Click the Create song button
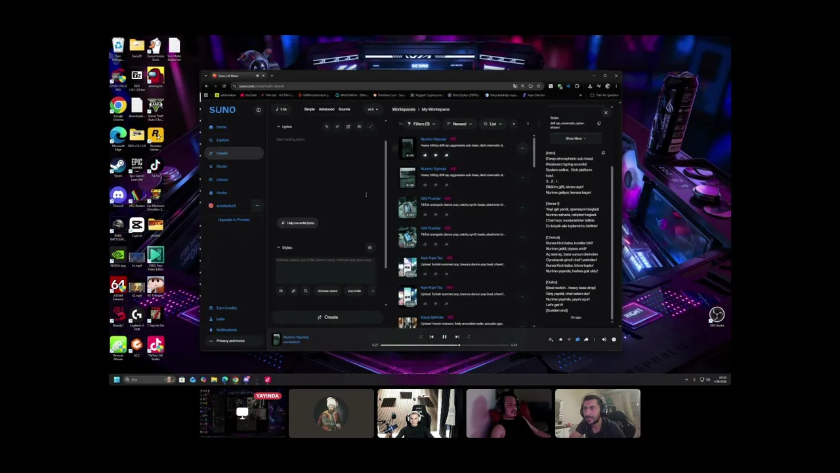The width and height of the screenshot is (840, 473). click(x=327, y=317)
